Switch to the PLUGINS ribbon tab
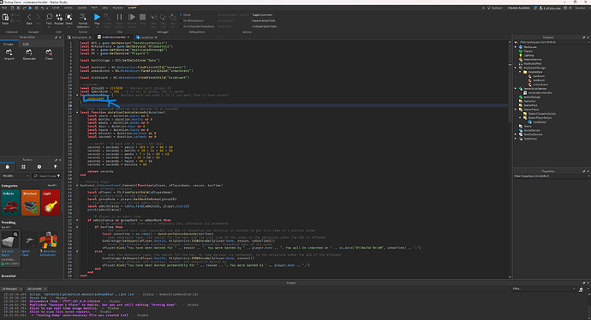The width and height of the screenshot is (591, 320). 118,8
